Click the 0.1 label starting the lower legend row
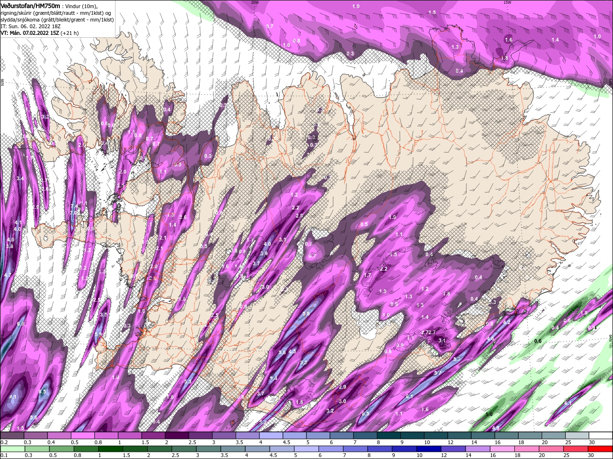 click(x=4, y=455)
